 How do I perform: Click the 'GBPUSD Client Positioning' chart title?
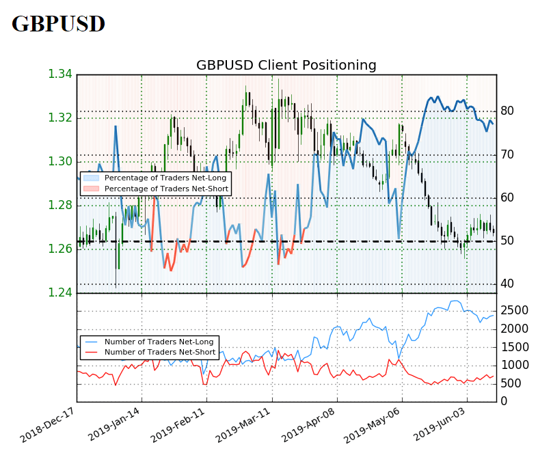tap(286, 66)
